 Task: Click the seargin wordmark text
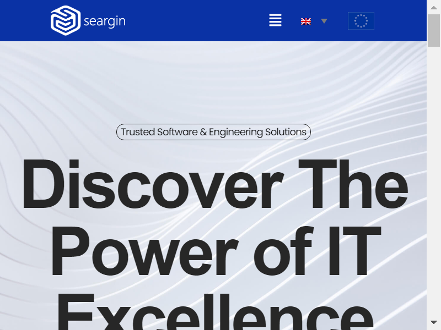coord(105,21)
